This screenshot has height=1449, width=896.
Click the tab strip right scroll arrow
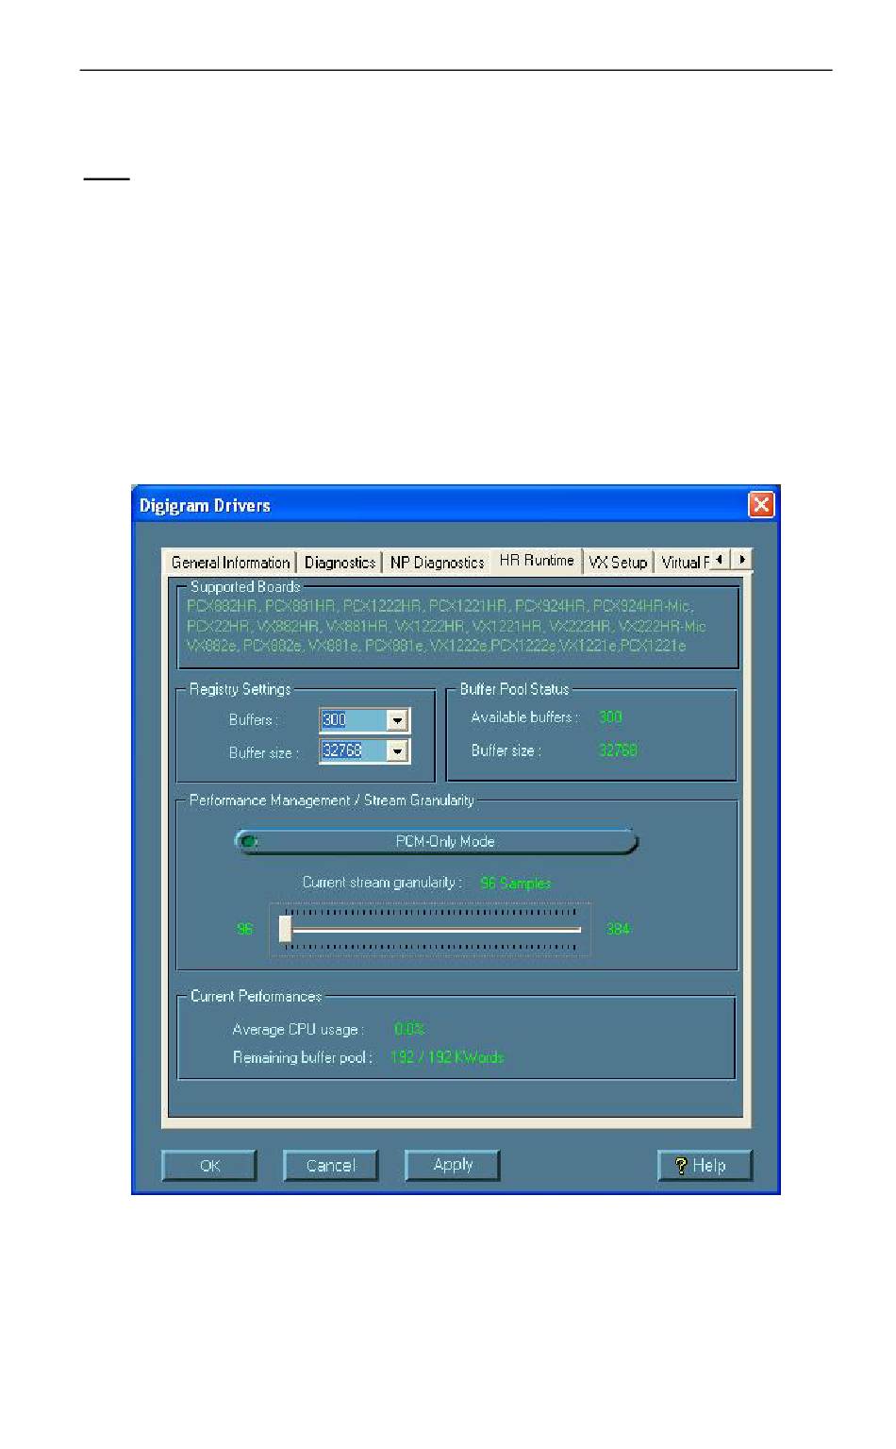(x=742, y=560)
